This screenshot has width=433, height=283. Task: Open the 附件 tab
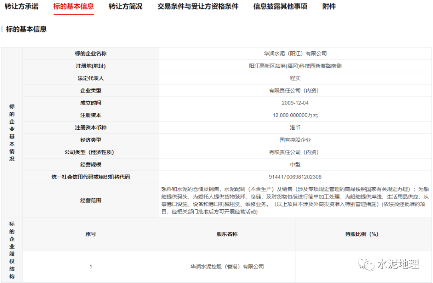coord(329,7)
